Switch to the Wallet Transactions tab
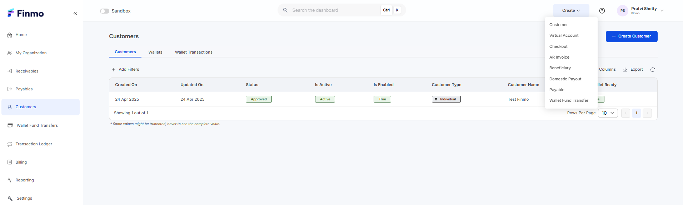 [194, 52]
